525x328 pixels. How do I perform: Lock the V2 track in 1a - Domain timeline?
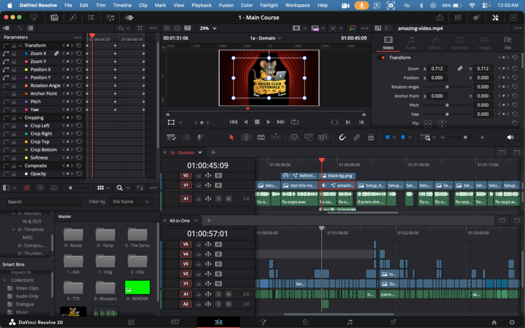coord(198,175)
